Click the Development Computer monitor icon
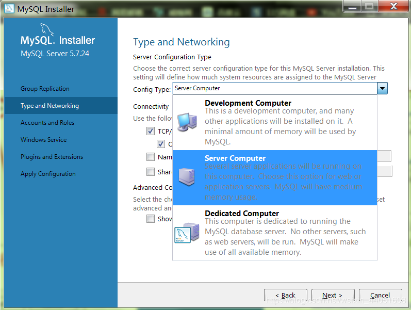This screenshot has width=411, height=310. click(x=187, y=122)
